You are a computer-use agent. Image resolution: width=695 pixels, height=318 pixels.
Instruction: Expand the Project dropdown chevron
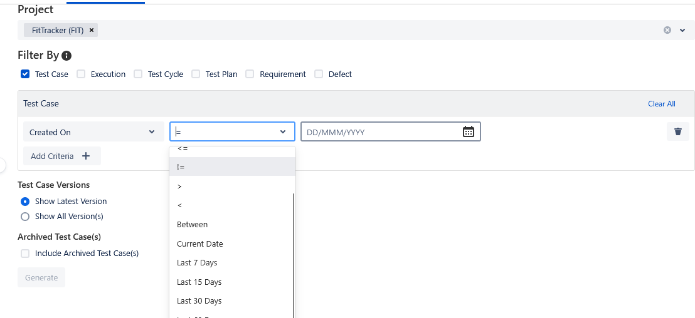click(x=682, y=30)
